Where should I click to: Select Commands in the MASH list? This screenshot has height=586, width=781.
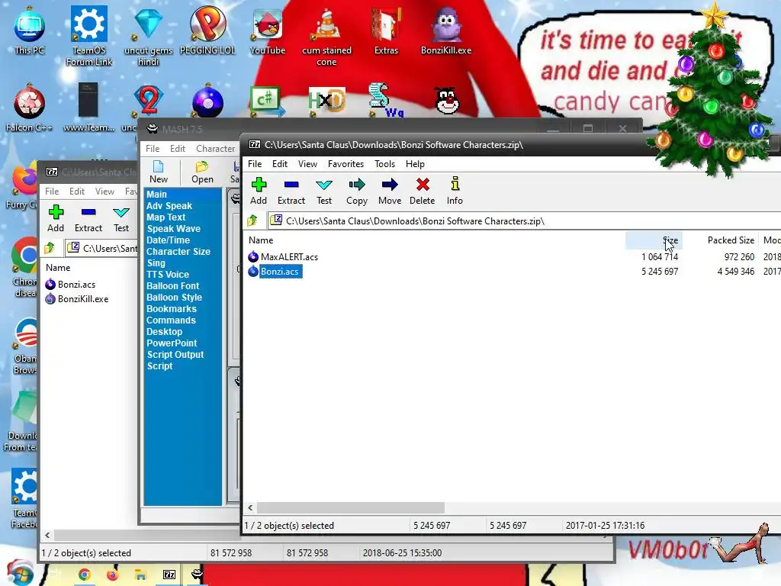click(x=171, y=320)
